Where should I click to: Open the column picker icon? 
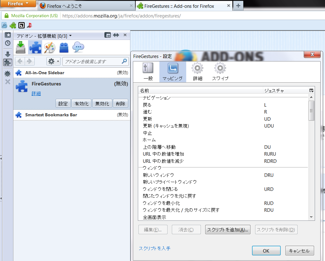(311, 90)
